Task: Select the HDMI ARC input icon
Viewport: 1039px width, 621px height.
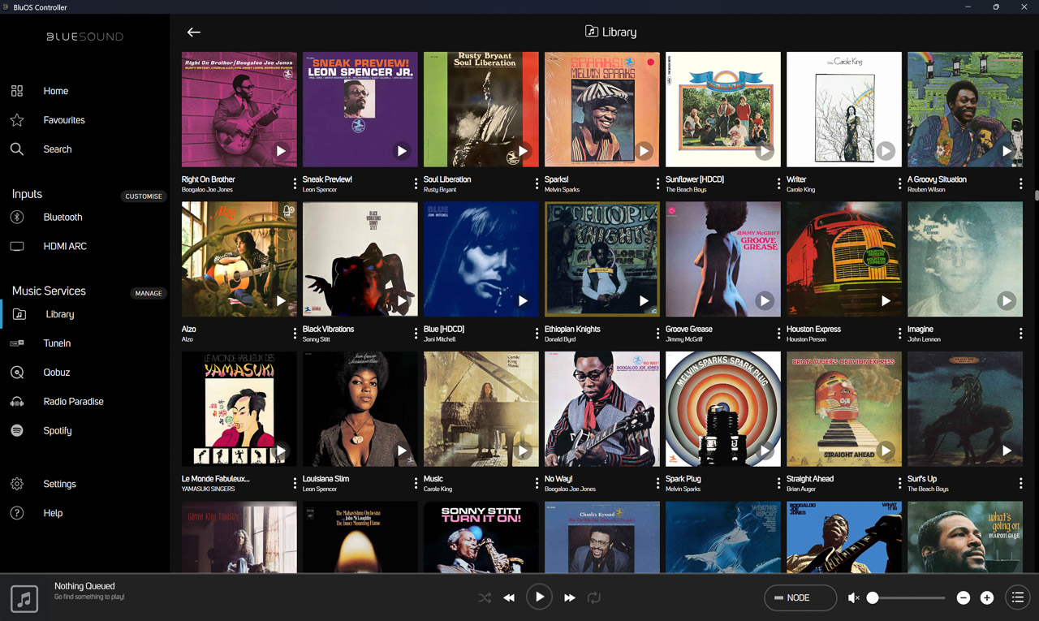Action: tap(17, 247)
